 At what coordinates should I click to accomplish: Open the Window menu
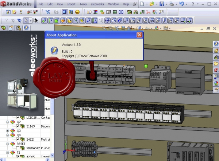(113, 4)
